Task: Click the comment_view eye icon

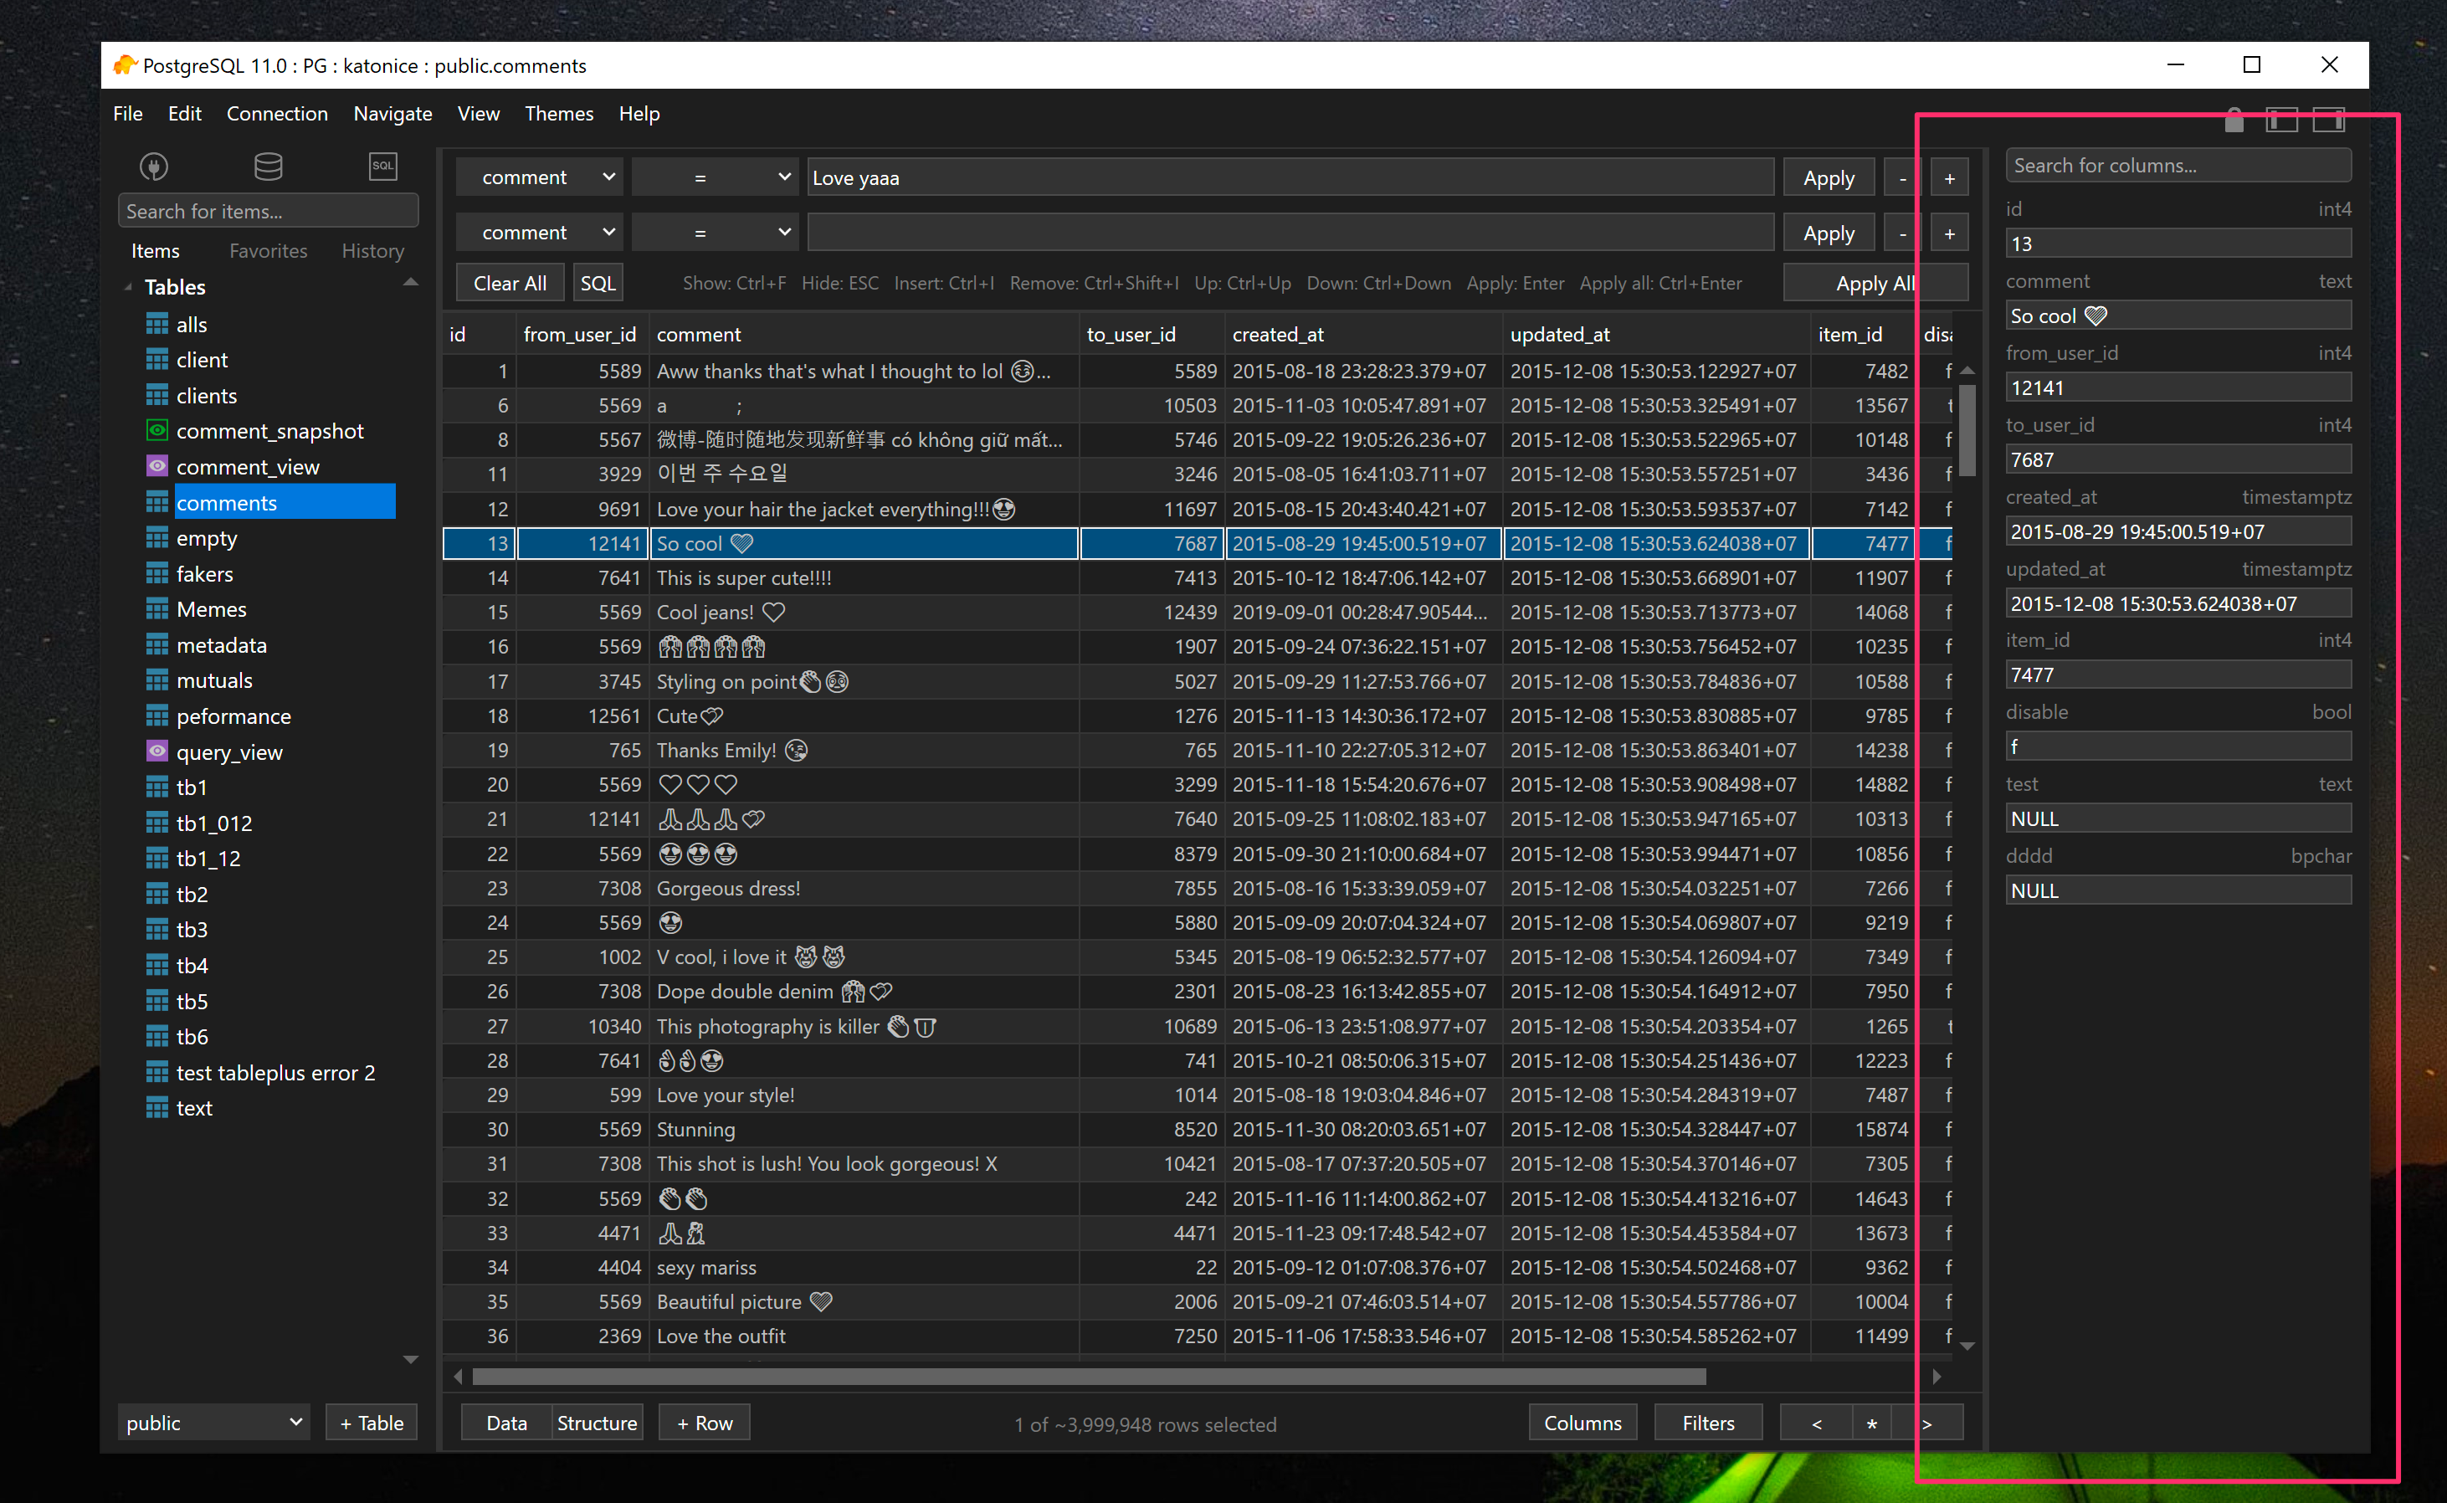Action: [x=157, y=466]
